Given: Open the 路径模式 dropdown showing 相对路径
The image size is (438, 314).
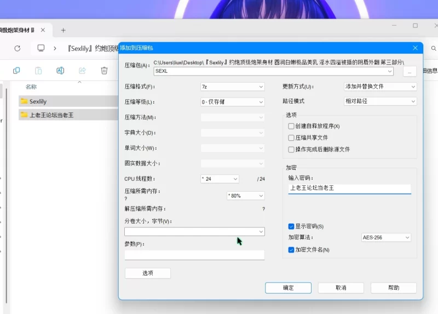Looking at the screenshot, I should pyautogui.click(x=380, y=101).
